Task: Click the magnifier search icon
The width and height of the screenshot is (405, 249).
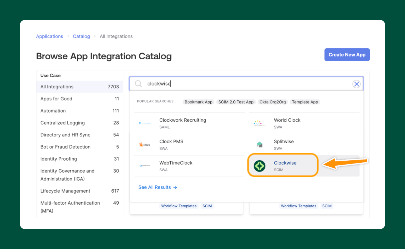Action: tap(138, 84)
